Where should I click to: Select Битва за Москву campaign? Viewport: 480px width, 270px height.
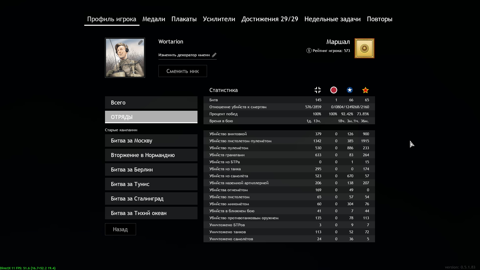pyautogui.click(x=151, y=140)
